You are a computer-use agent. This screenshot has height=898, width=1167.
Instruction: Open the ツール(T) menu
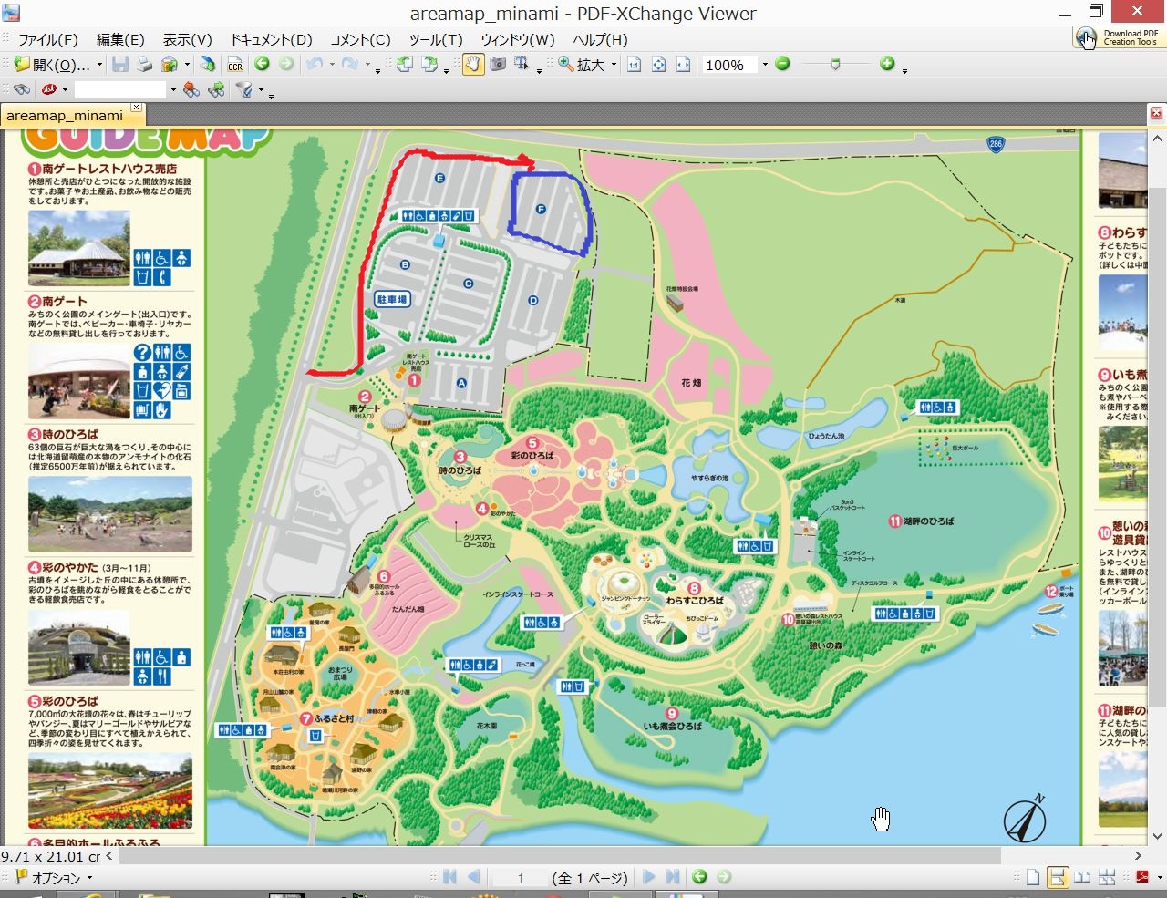[435, 39]
